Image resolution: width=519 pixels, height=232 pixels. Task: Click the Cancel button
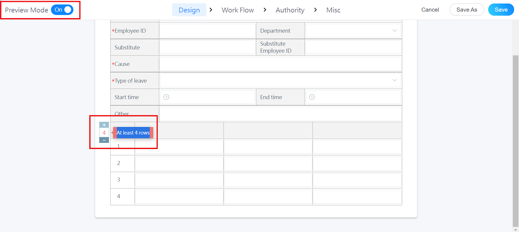coord(430,10)
